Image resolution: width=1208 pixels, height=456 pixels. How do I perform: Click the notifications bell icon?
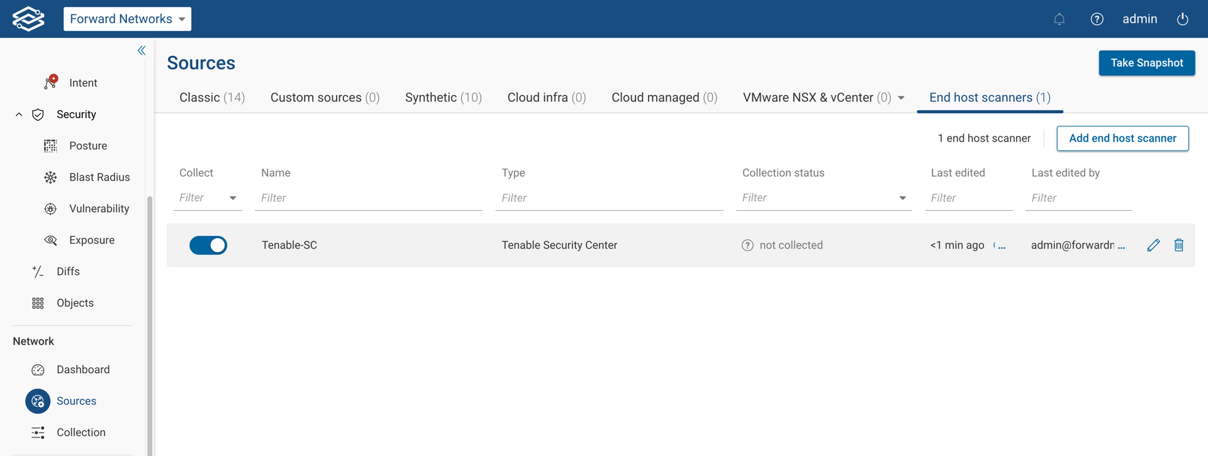tap(1059, 19)
